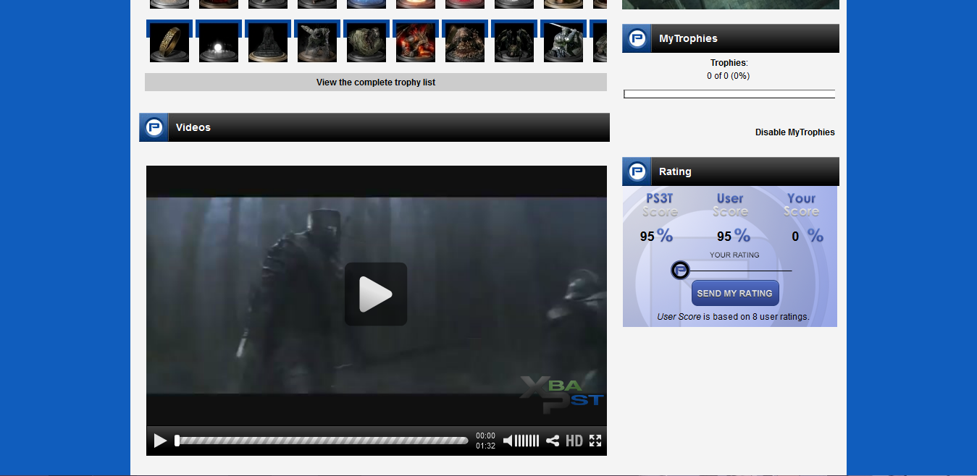This screenshot has width=977, height=476.
Task: Mute the video via speaker icon
Action: (508, 441)
